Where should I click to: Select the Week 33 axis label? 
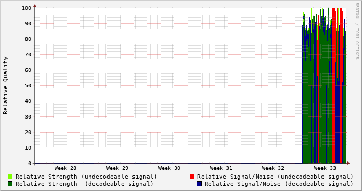(325, 168)
